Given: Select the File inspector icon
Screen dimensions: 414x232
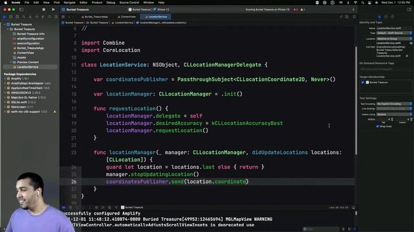Looking at the screenshot, I should coord(380,17).
